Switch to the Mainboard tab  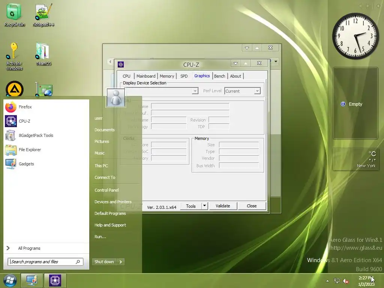(x=146, y=76)
